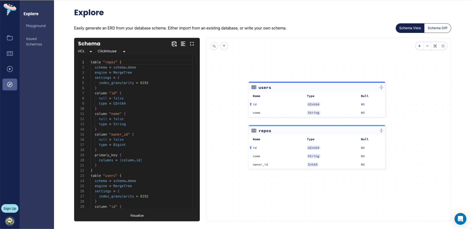This screenshot has width=471, height=229.
Task: Open the play icon in left sidebar
Action: coord(10,69)
